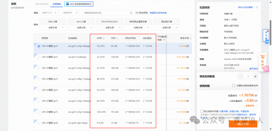Click the GPU显存 column header

[x=147, y=38]
